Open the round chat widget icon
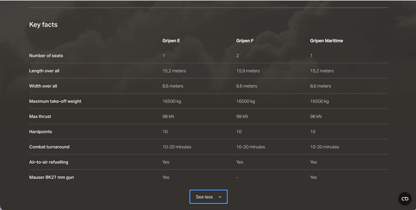Screen dimensions: 416x210 [405, 199]
